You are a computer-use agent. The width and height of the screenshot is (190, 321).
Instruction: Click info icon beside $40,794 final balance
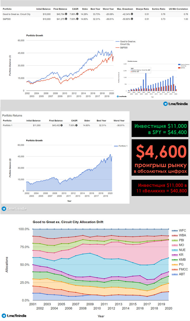click(x=66, y=14)
